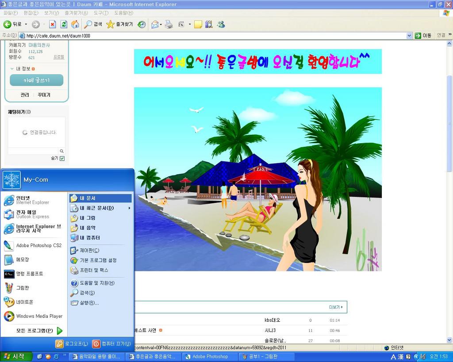Image resolution: width=453 pixels, height=362 pixels.
Task: Open the Back button history dropdown arrow
Action: tap(26, 24)
